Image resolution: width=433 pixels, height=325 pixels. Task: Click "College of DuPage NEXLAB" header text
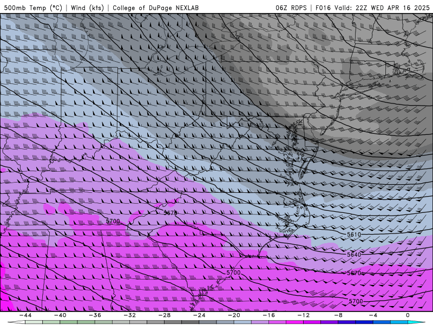click(x=155, y=8)
